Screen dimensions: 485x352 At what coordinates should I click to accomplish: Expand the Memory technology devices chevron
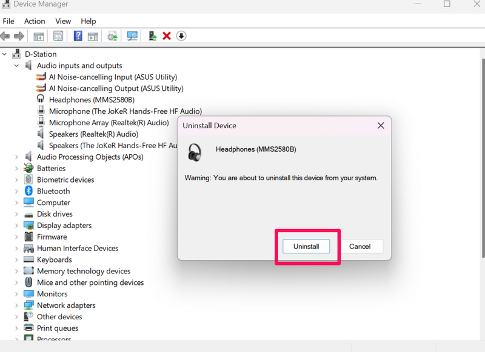17,271
